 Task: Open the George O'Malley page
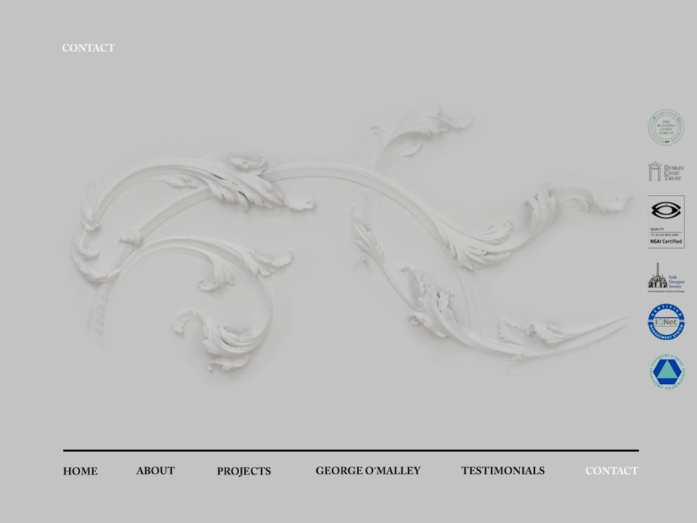(368, 471)
